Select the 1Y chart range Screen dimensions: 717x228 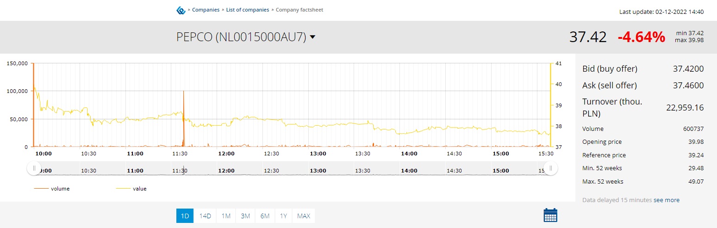click(284, 216)
